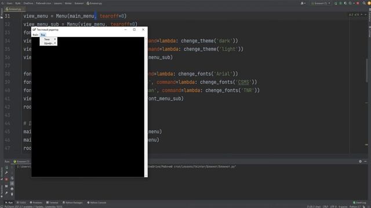Click the green Run button in top toolbar
This screenshot has height=208, width=371.
336,3
